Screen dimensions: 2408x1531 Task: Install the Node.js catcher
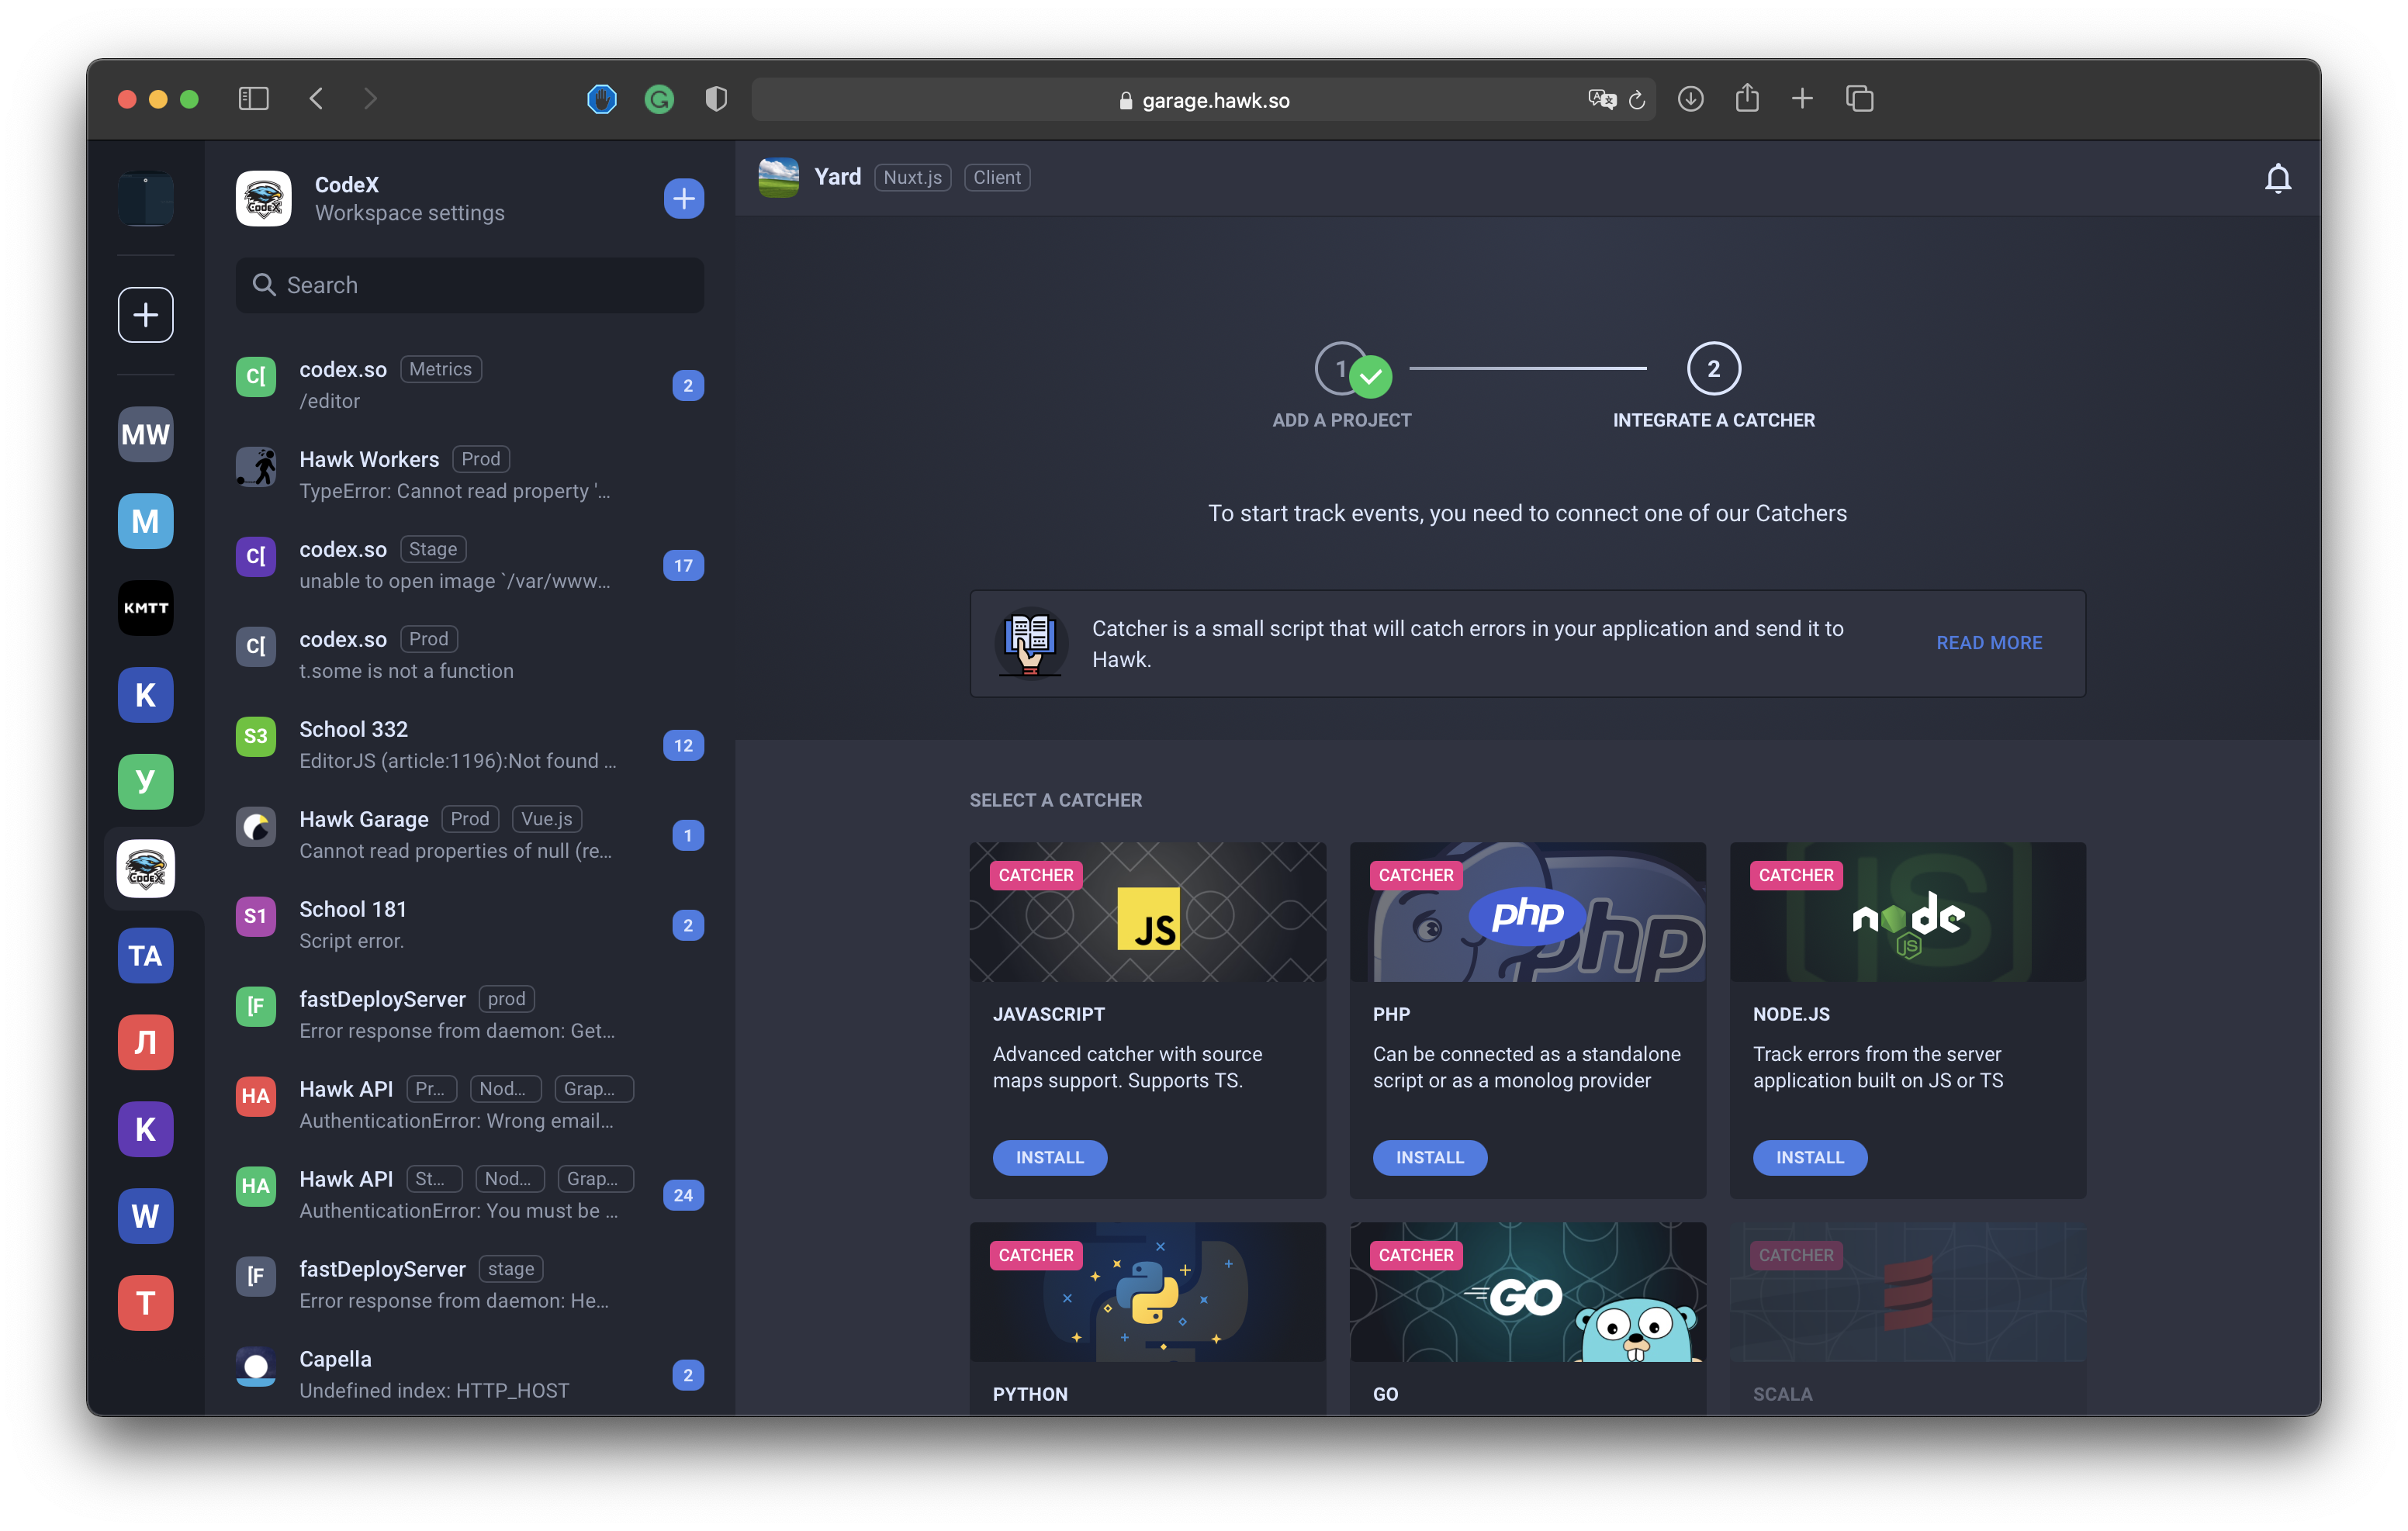[1809, 1157]
